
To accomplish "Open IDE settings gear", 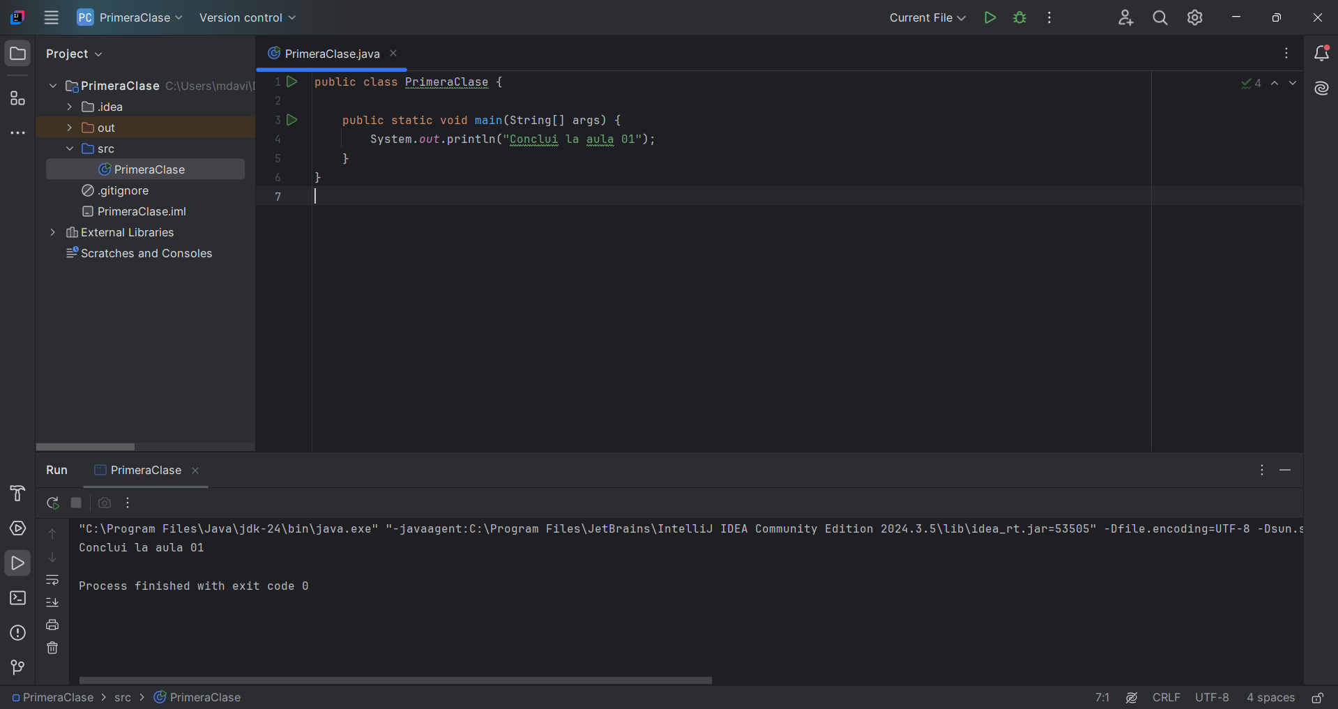I will click(x=1195, y=17).
